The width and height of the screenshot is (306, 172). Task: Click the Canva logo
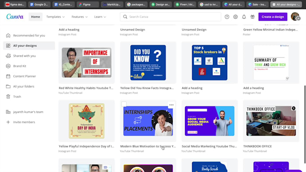15,17
